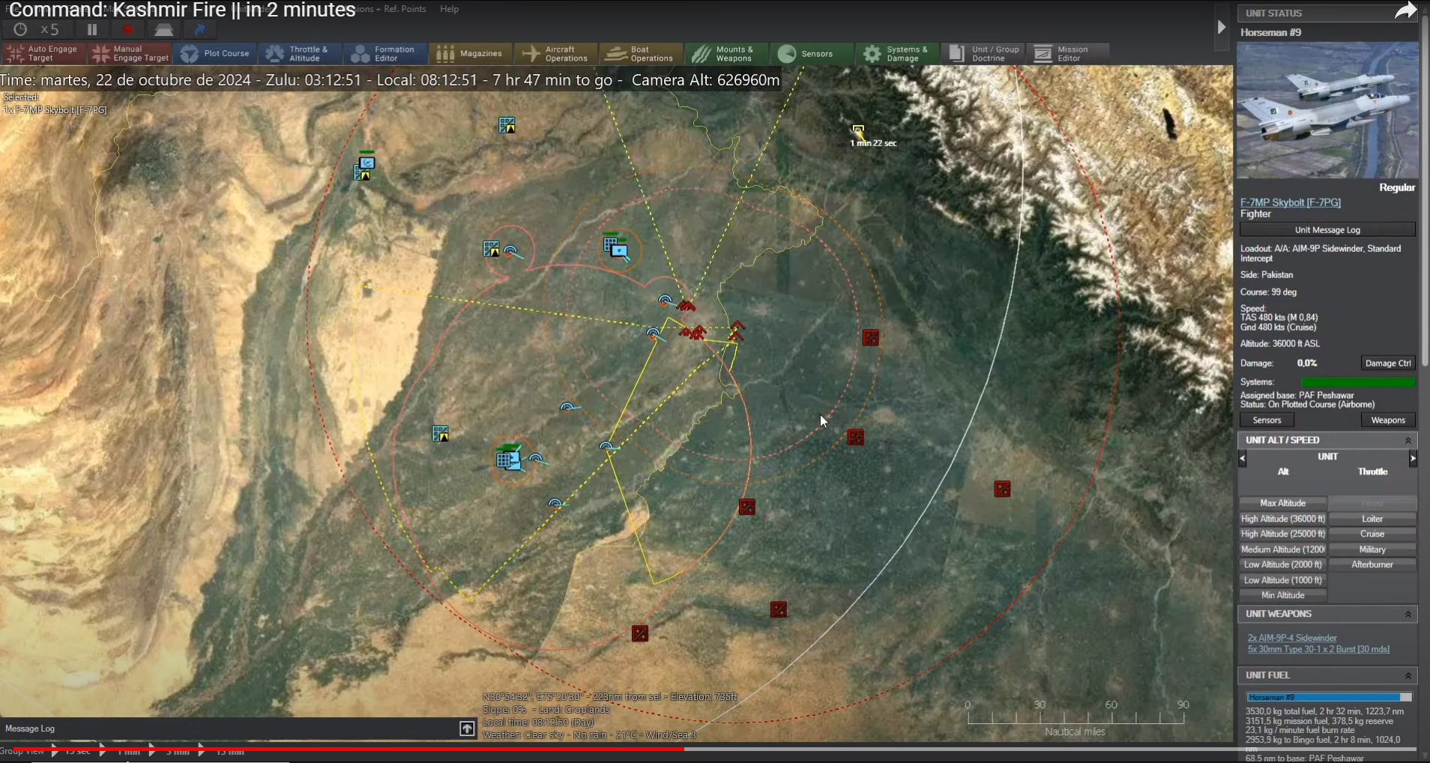Expand the Message Log with up arrow
The width and height of the screenshot is (1430, 763).
(x=467, y=729)
